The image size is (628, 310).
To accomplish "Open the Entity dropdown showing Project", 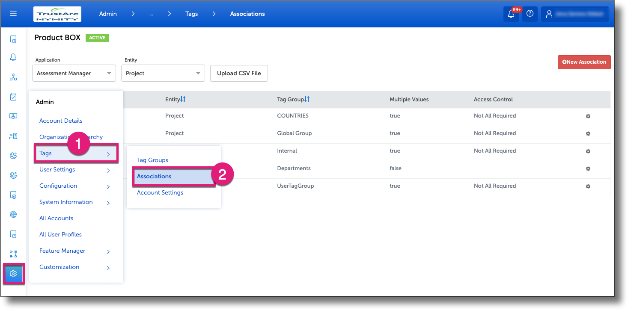I will pyautogui.click(x=163, y=73).
